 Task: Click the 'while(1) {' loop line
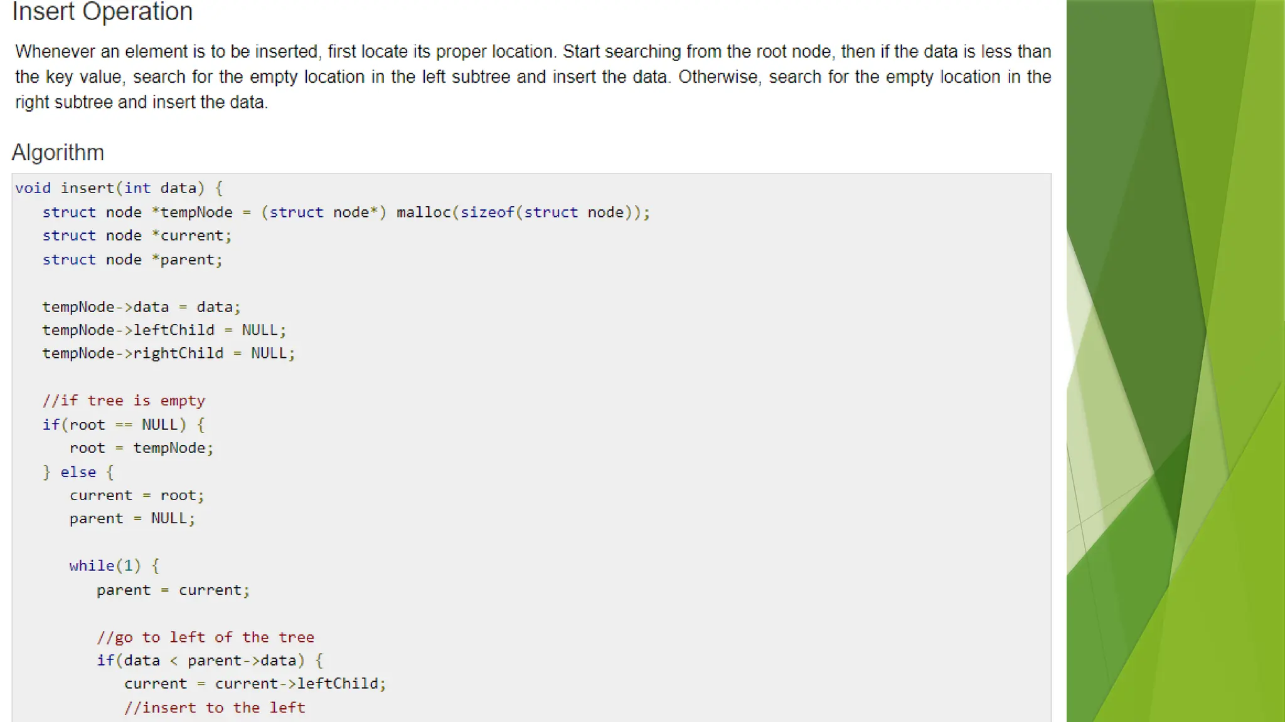(114, 566)
